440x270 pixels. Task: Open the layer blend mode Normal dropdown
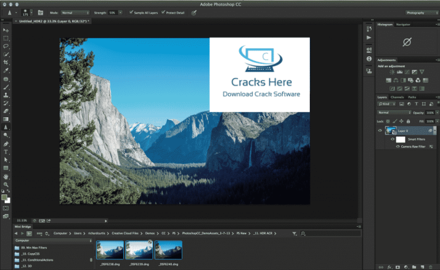[394, 112]
